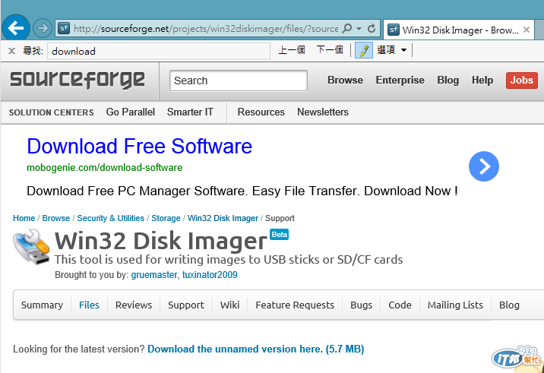Switch to the Files tab
The image size is (544, 373).
(x=89, y=305)
